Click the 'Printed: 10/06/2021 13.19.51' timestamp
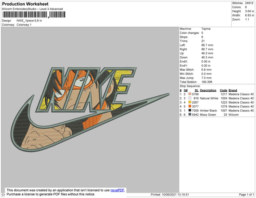 [170, 195]
